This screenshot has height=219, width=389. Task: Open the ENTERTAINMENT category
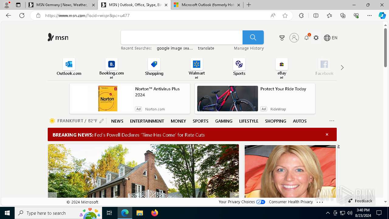point(147,121)
